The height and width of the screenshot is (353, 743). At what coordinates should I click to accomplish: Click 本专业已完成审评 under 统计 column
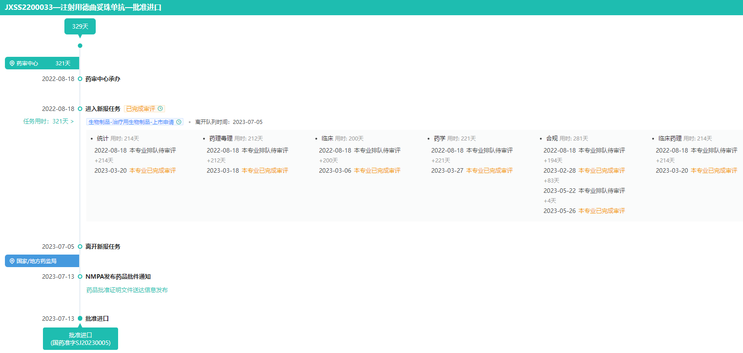click(x=153, y=171)
